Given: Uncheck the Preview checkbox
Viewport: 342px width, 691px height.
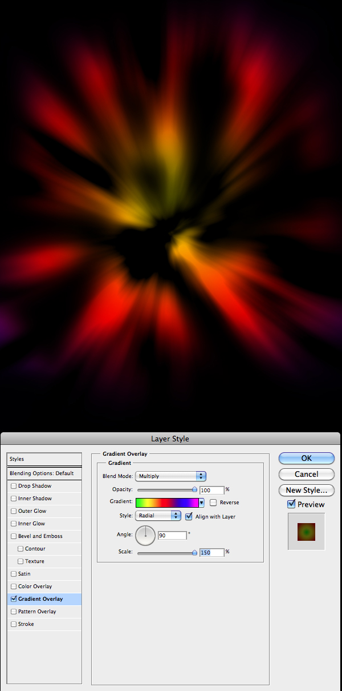Looking at the screenshot, I should coord(291,504).
